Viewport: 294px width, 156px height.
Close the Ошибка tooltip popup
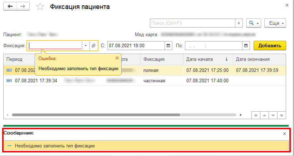[x=117, y=58]
